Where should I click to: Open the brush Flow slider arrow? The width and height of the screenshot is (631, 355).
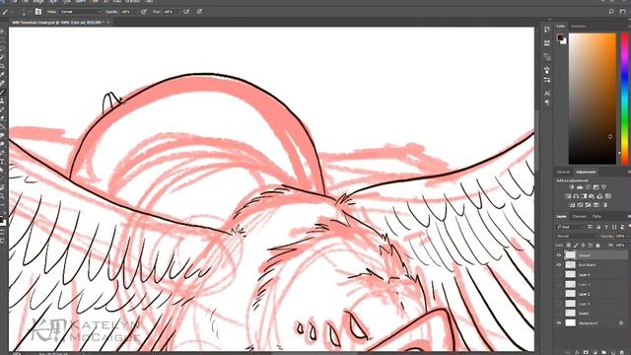coord(176,12)
